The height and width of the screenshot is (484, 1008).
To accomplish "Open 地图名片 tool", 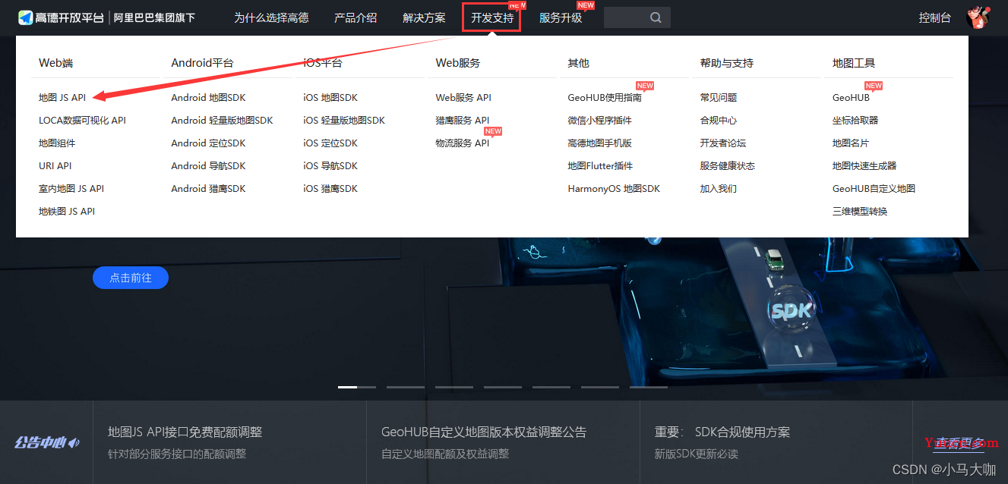I will click(851, 143).
